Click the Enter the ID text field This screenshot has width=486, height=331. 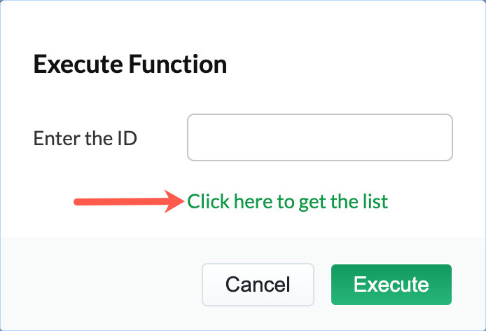click(320, 137)
